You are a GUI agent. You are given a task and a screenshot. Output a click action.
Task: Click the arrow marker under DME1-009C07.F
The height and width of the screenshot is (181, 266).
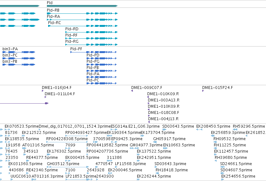point(132,91)
